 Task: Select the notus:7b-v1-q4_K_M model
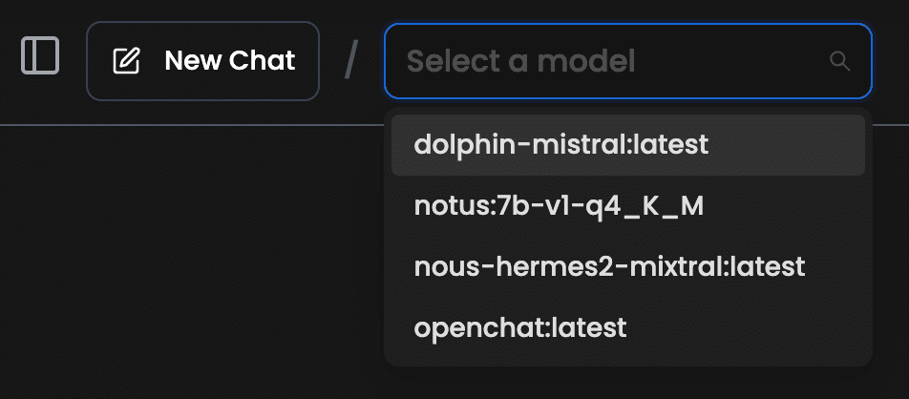pyautogui.click(x=628, y=206)
